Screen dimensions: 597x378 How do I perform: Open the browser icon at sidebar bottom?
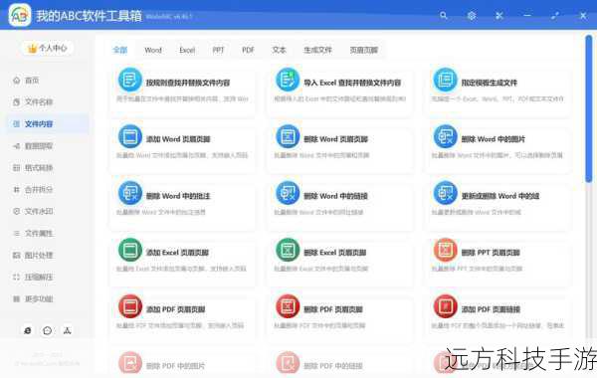28,331
